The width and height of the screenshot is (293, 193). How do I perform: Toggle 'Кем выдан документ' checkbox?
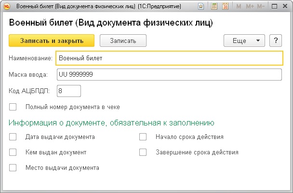[x=13, y=152]
